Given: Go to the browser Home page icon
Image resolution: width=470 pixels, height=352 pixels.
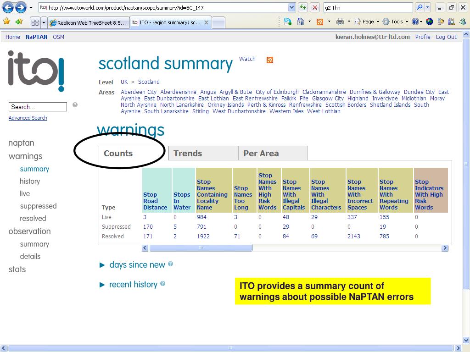Looking at the screenshot, I should pyautogui.click(x=300, y=22).
